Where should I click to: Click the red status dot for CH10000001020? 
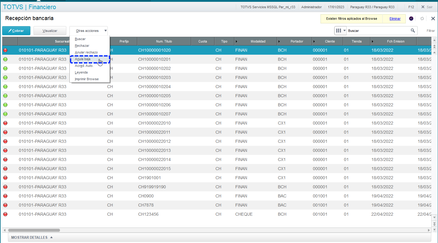[5, 50]
